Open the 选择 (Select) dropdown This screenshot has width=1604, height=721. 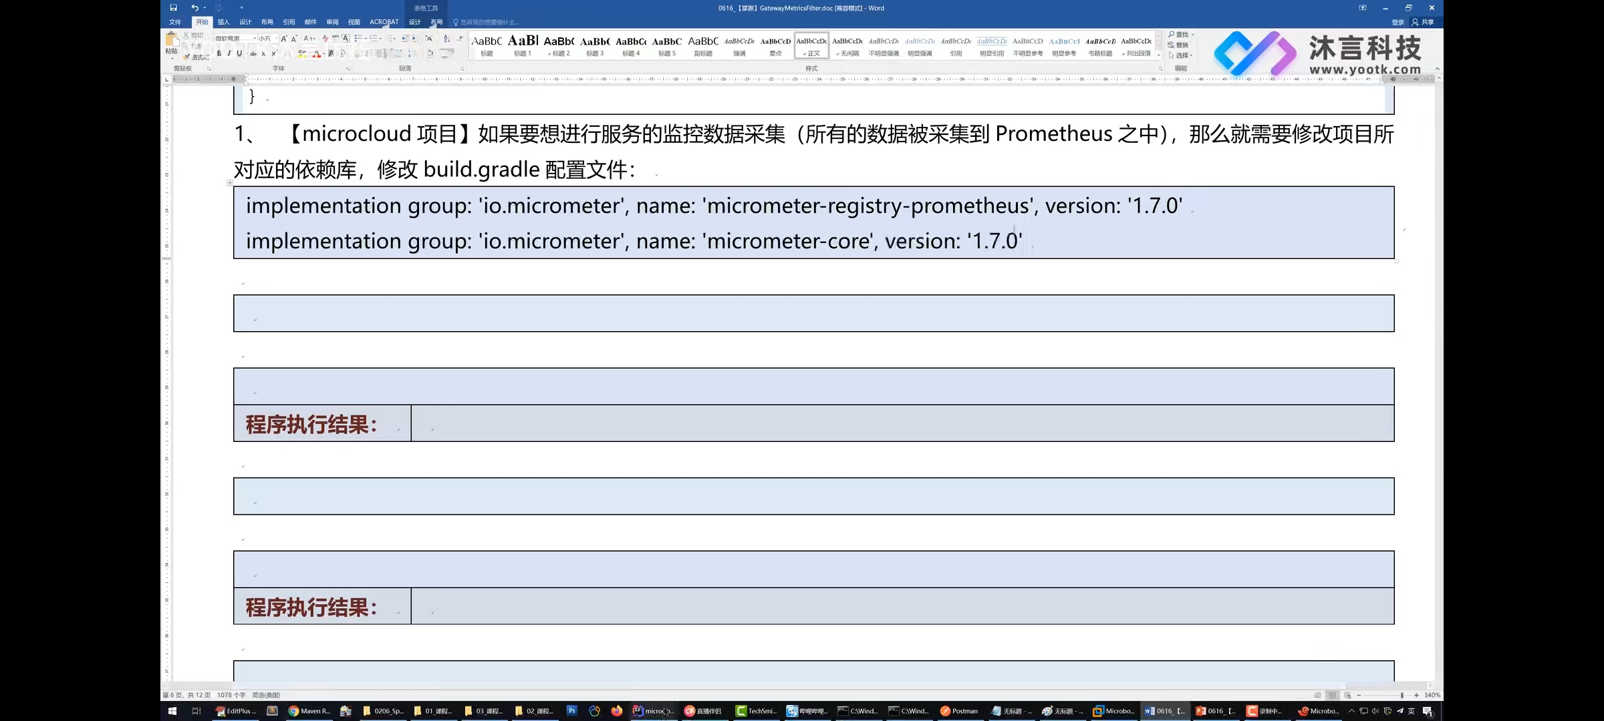click(x=1181, y=55)
